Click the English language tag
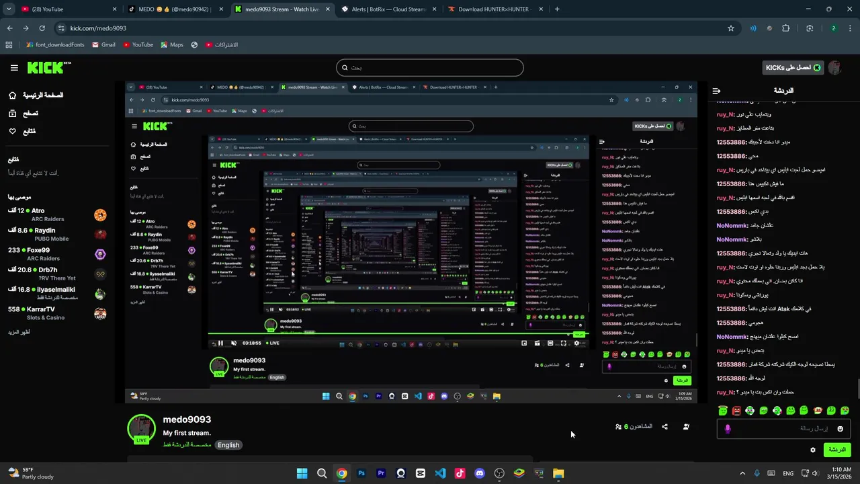Image resolution: width=860 pixels, height=484 pixels. pyautogui.click(x=228, y=445)
